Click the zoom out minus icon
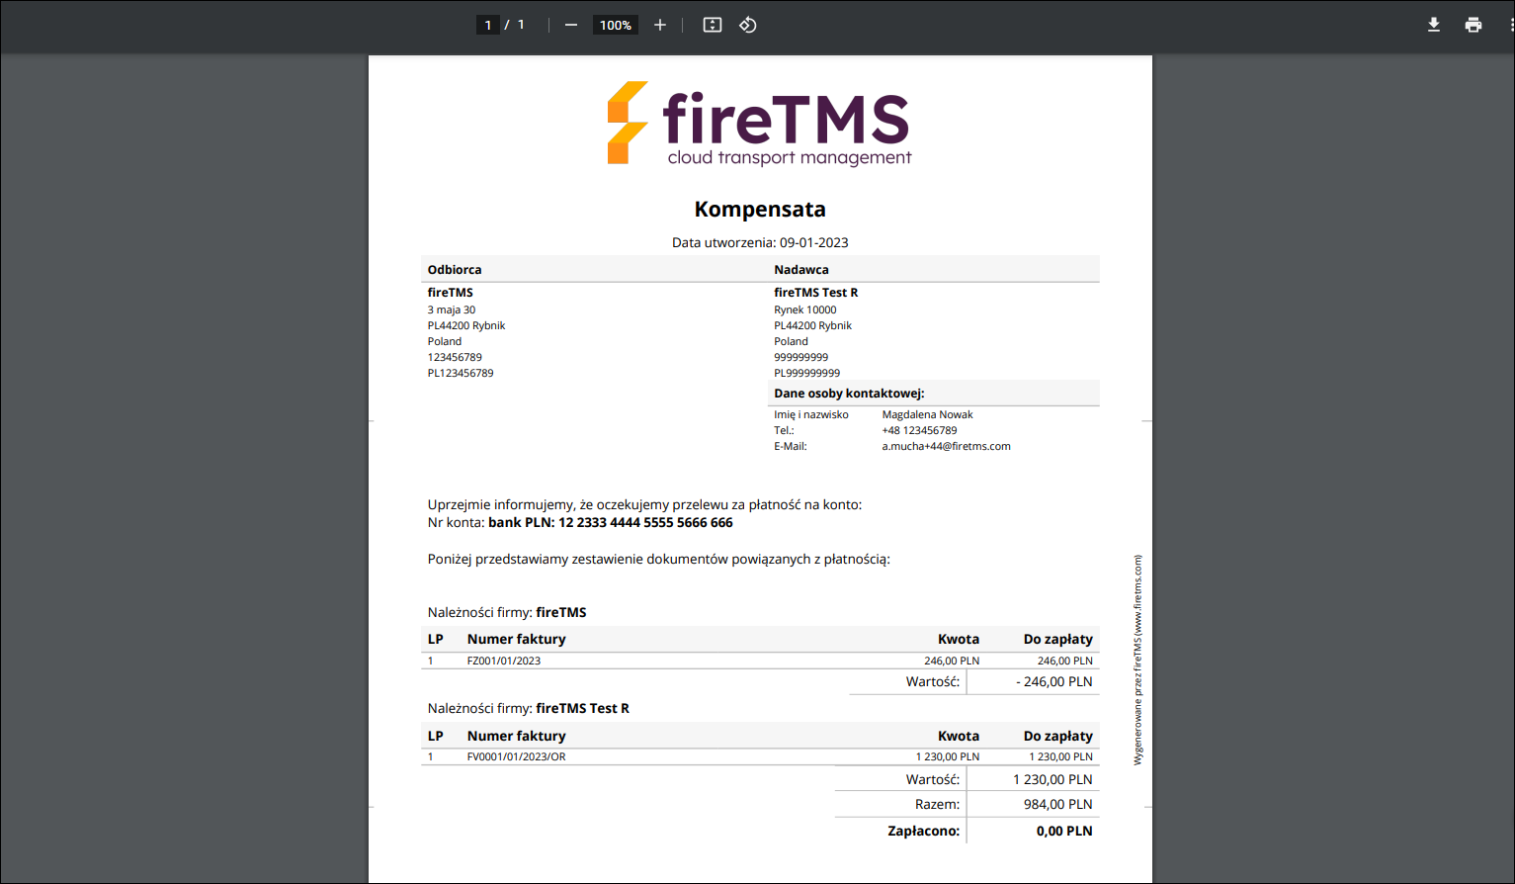Image resolution: width=1515 pixels, height=884 pixels. 571,25
